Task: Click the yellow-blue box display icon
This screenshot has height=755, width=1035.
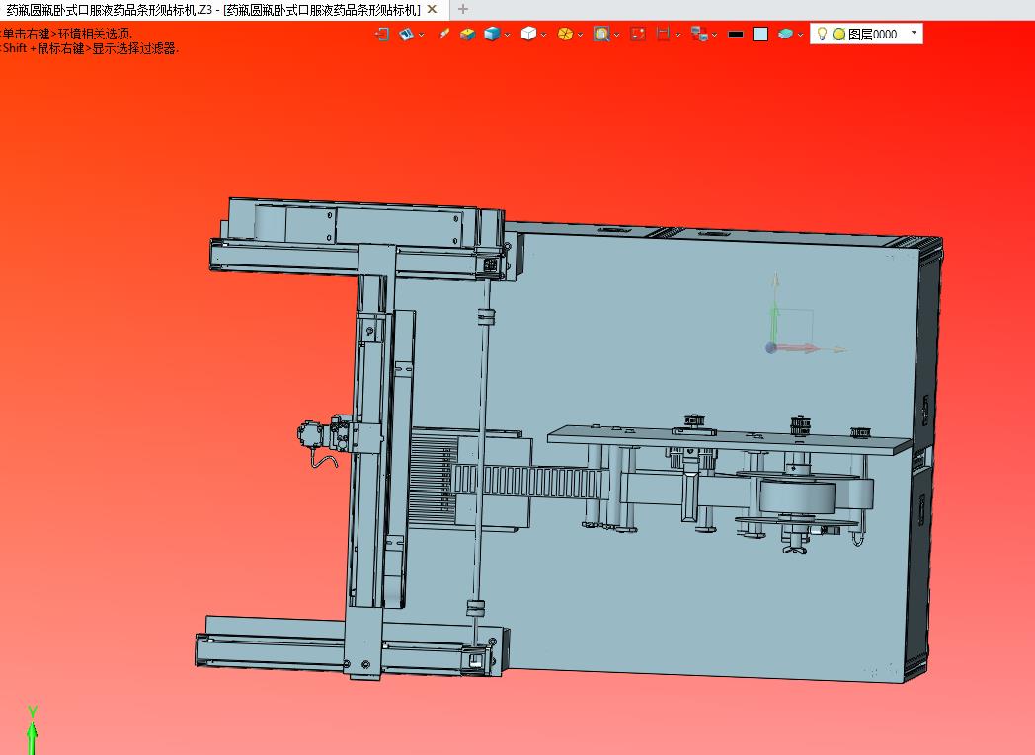Action: coord(467,34)
